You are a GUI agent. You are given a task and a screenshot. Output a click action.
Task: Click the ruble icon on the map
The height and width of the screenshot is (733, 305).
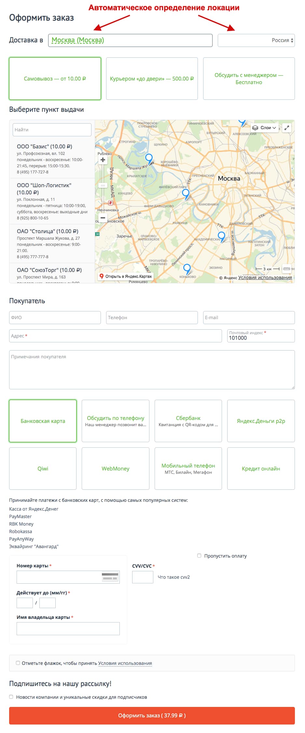tap(111, 203)
